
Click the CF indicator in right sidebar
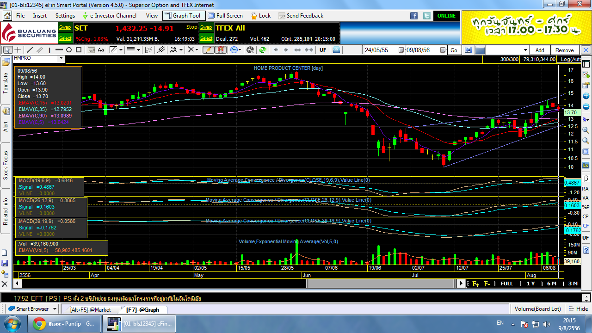pyautogui.click(x=586, y=226)
